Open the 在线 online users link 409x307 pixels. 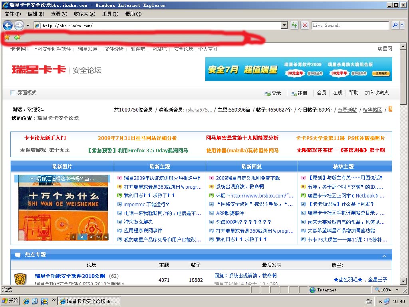(338, 93)
